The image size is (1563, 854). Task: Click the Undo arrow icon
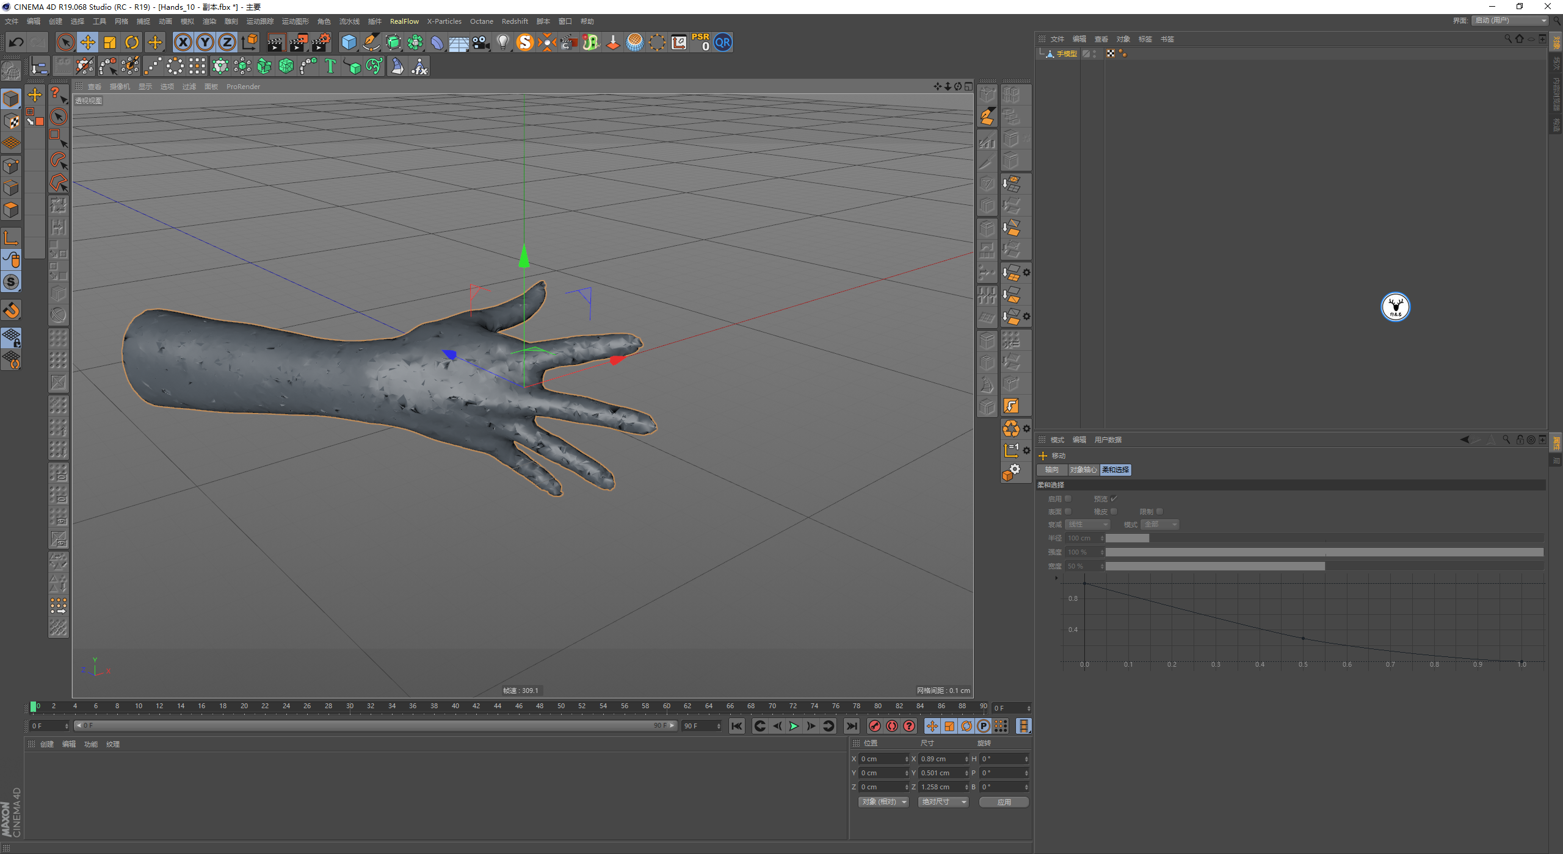pyautogui.click(x=16, y=42)
